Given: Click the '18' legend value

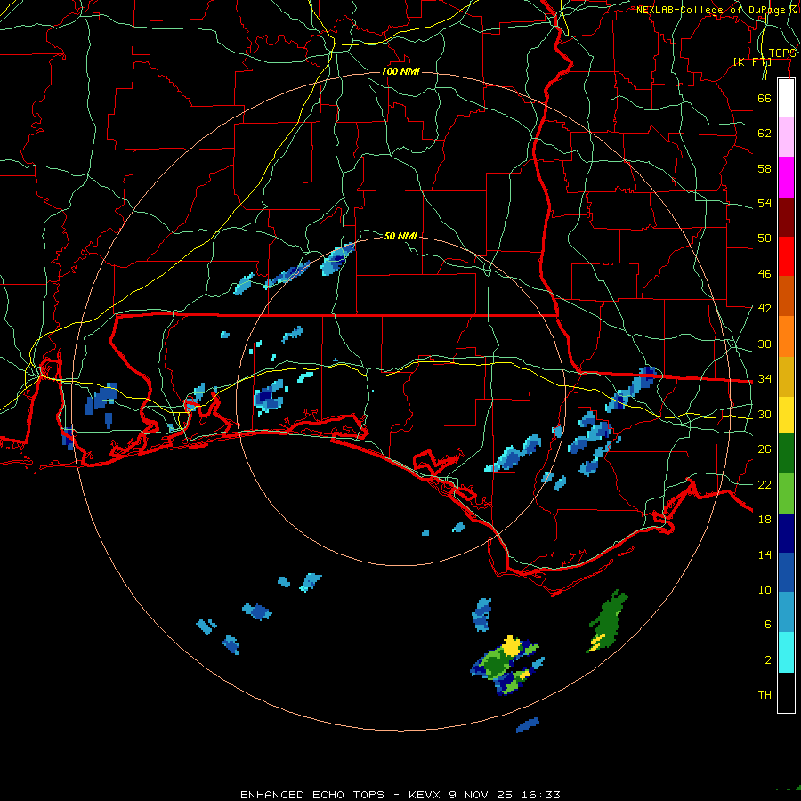Looking at the screenshot, I should pos(765,520).
